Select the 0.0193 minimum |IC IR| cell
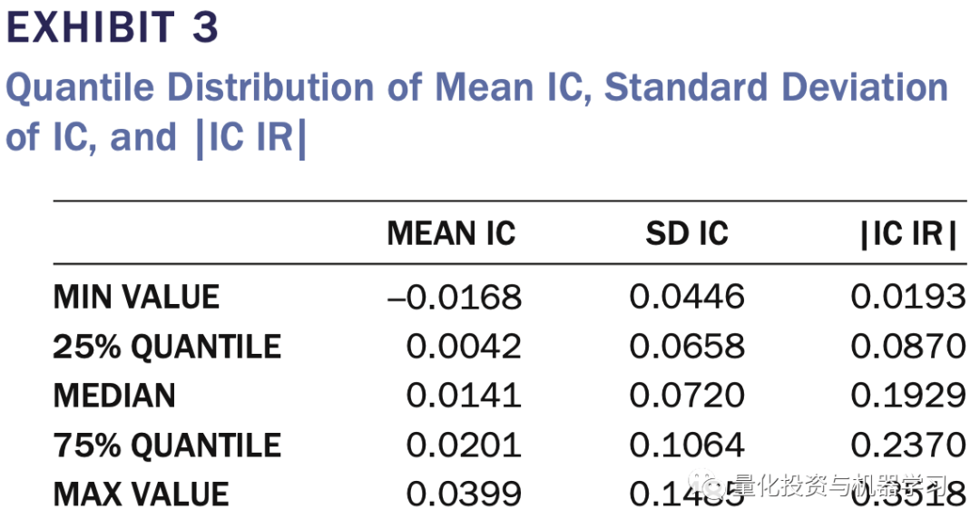The image size is (980, 529). click(908, 297)
